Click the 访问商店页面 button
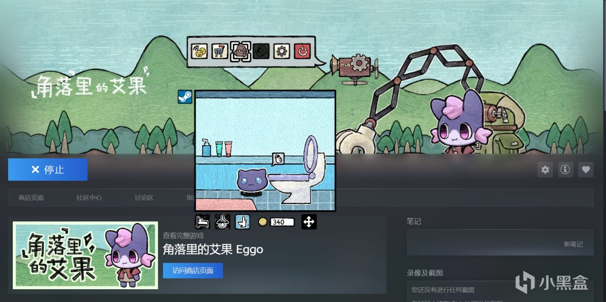The width and height of the screenshot is (606, 302). tap(193, 271)
